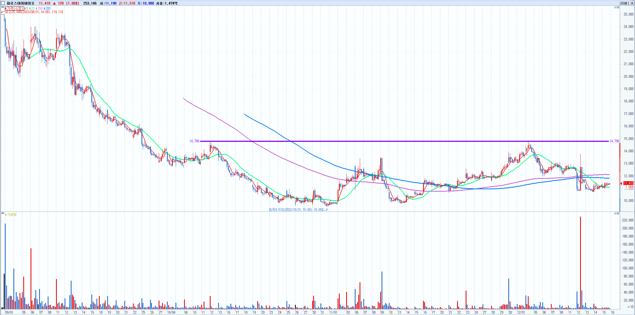This screenshot has width=635, height=315.
Task: Select the 5-period moving average legend
Action: tap(27, 9)
